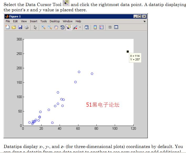
Task: Open the Insert menu
Action: click(33, 21)
